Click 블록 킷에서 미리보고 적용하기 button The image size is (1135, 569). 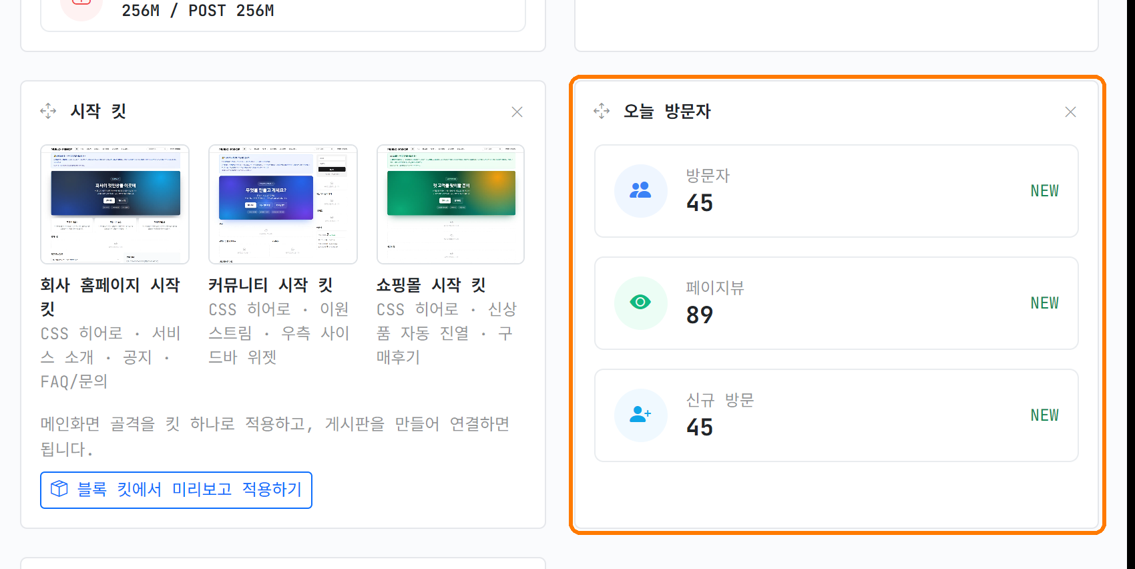176,490
